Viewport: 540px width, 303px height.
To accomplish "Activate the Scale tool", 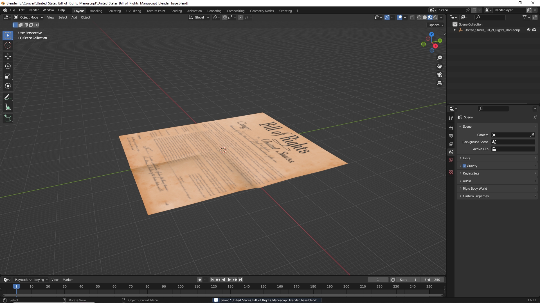I will click(8, 76).
